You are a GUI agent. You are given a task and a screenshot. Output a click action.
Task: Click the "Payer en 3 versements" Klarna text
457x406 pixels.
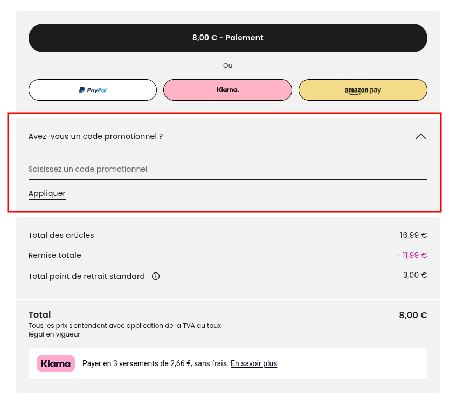(x=155, y=363)
